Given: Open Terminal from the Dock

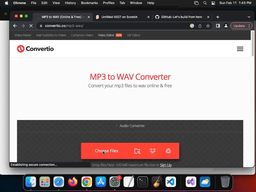Looking at the screenshot, I should coord(143,182).
